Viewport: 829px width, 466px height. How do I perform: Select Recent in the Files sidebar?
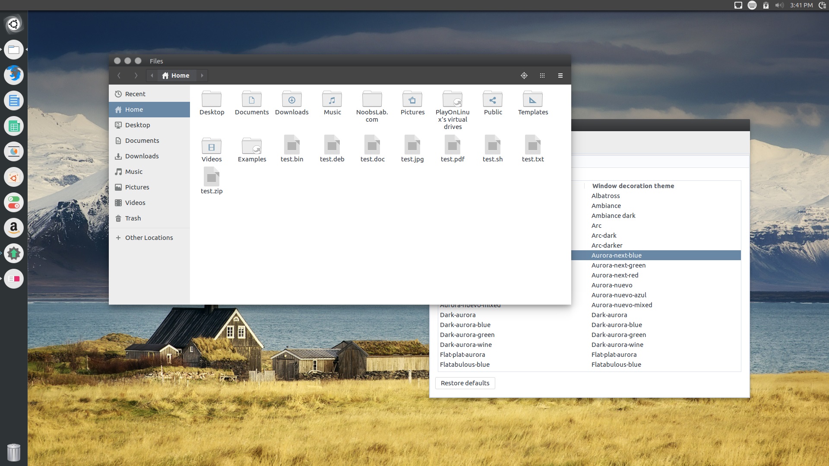(135, 94)
